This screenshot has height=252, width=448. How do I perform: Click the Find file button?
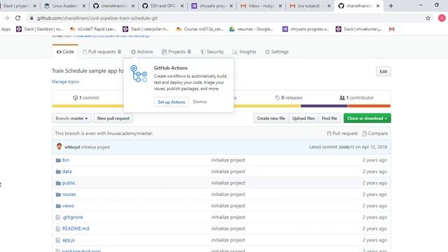click(x=330, y=118)
